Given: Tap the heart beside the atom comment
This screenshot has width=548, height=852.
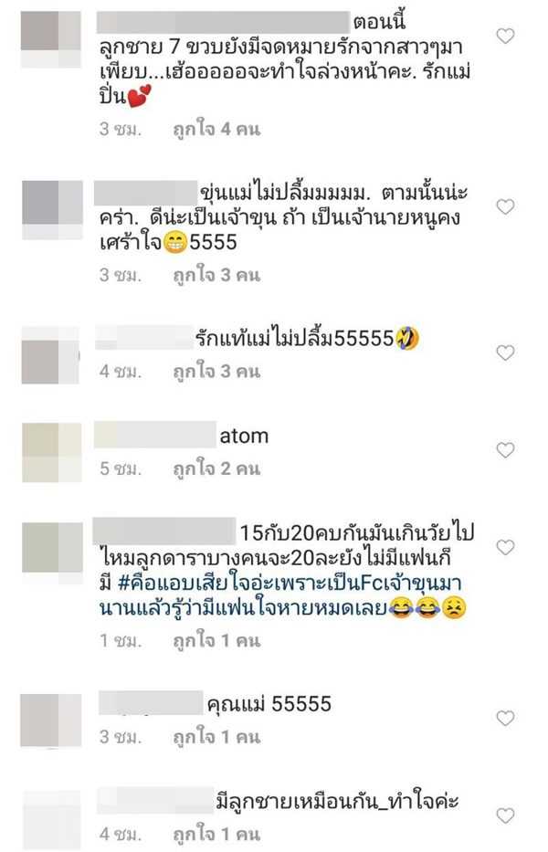Looking at the screenshot, I should point(506,450).
